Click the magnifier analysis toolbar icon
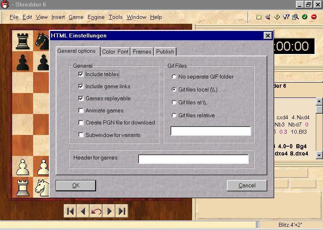 point(295,17)
